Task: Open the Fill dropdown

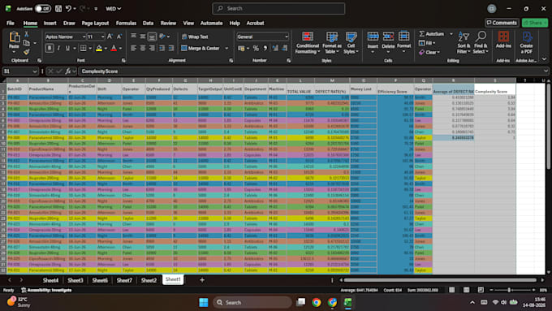Action: (x=427, y=43)
